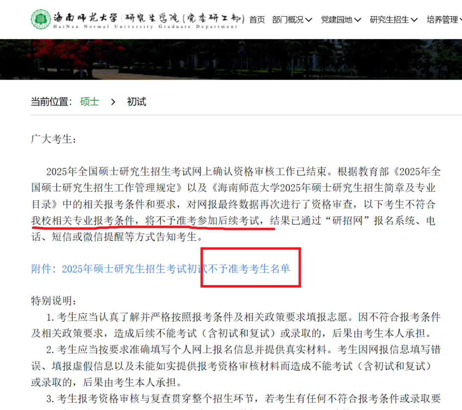Open the 首页 home menu item
Image resolution: width=462 pixels, height=410 pixels.
257,20
